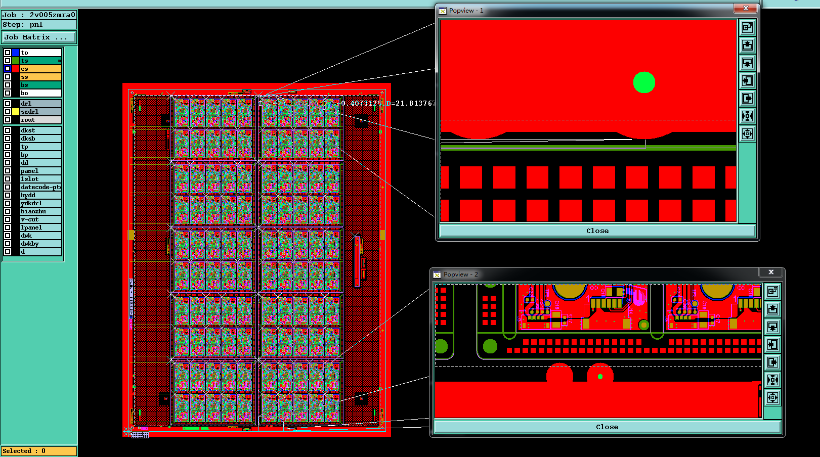The image size is (820, 457).
Task: Toggle display of the 'bo' layer
Action: 8,93
